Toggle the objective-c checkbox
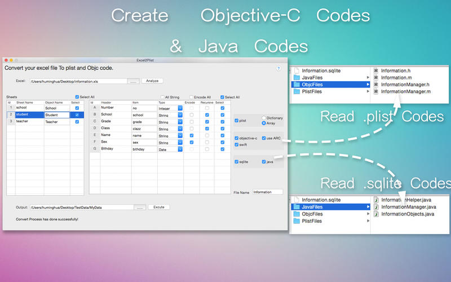 (x=236, y=138)
